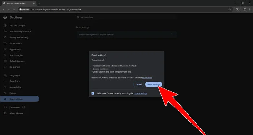Viewport: 253px width, 135px height.
Task: Open Autofill and passwords section
Action: [20, 31]
